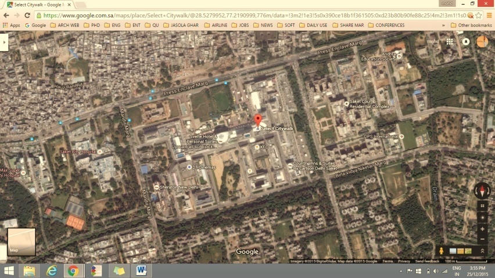Viewport: 495px width, 278px height.
Task: Click the Send feedback link
Action: point(427,261)
